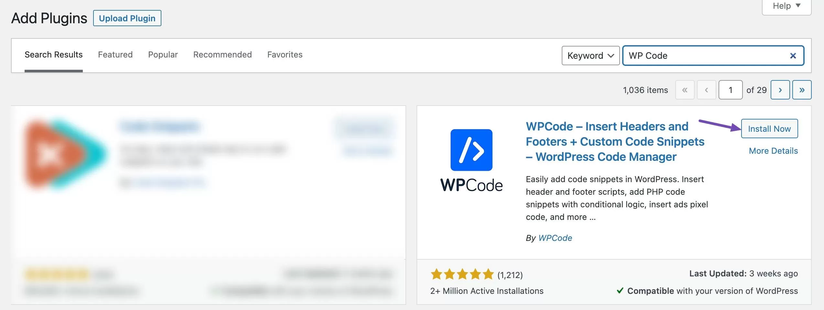Open the Keyword search type dropdown
The width and height of the screenshot is (824, 310).
(590, 56)
